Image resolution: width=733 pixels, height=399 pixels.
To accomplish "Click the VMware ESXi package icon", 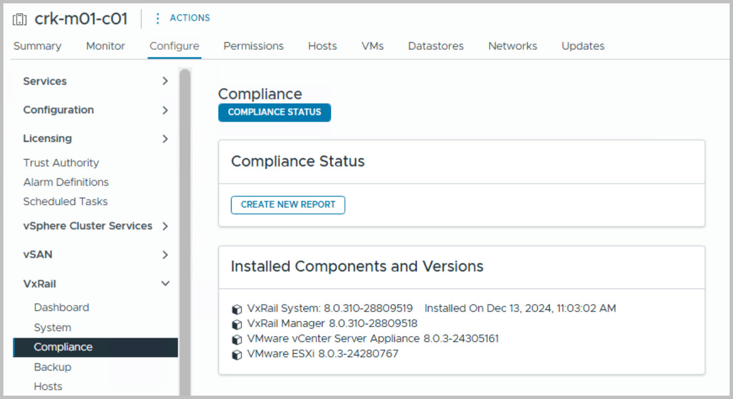I will (237, 354).
